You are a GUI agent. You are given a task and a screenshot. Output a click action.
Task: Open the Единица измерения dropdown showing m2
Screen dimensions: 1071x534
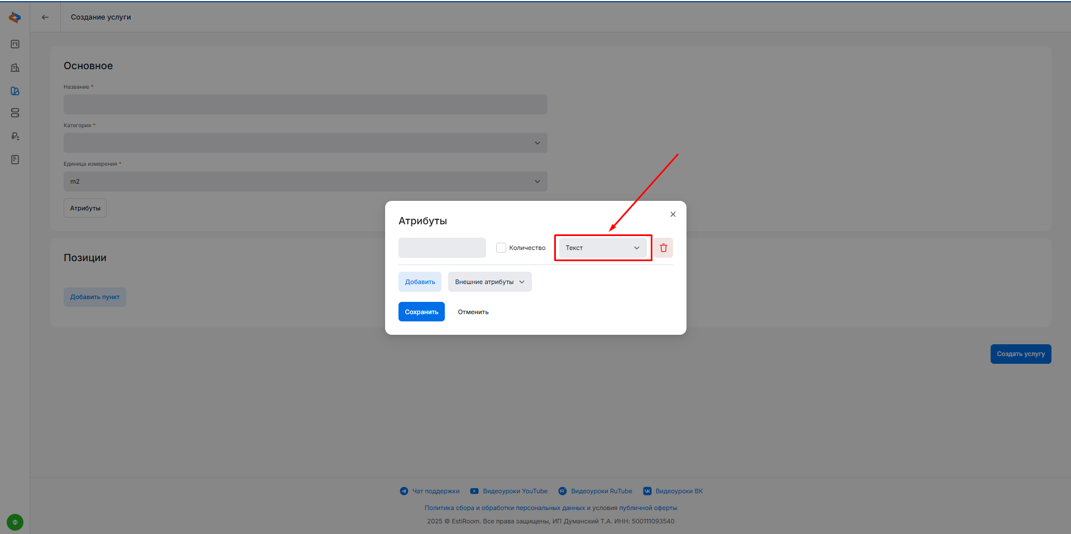coord(305,181)
